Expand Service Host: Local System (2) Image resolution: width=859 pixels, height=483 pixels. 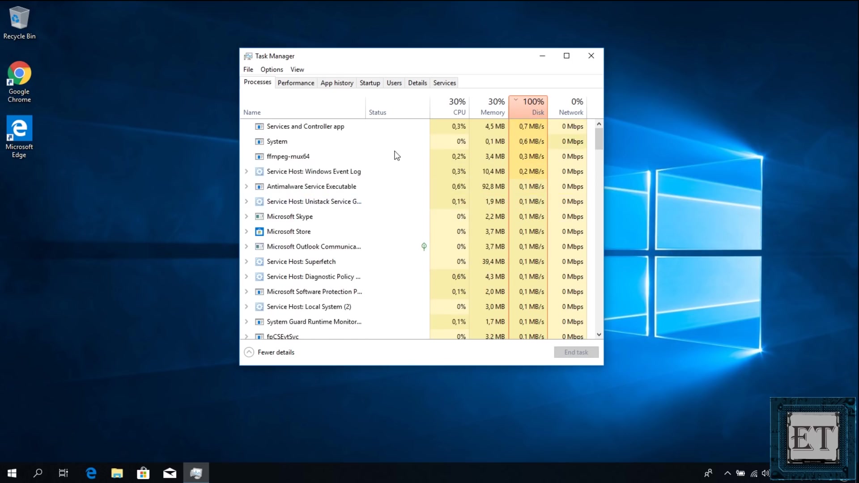[246, 307]
